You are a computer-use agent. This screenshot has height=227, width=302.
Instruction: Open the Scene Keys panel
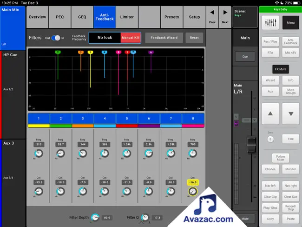(245, 17)
